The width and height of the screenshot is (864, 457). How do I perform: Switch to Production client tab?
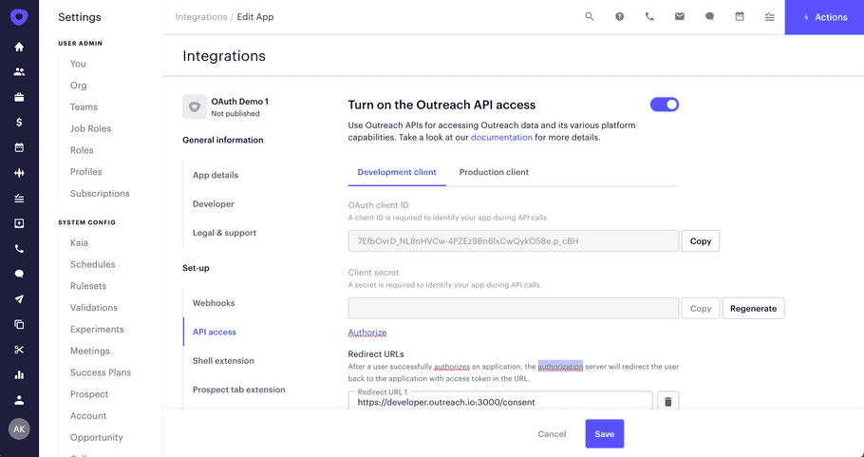pos(494,172)
